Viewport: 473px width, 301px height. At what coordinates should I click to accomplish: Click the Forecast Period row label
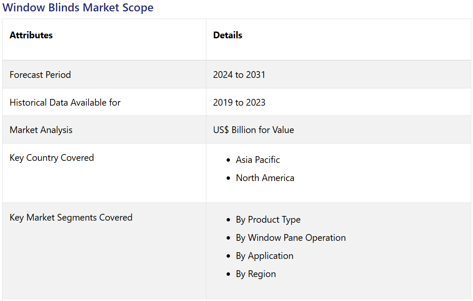tap(40, 75)
